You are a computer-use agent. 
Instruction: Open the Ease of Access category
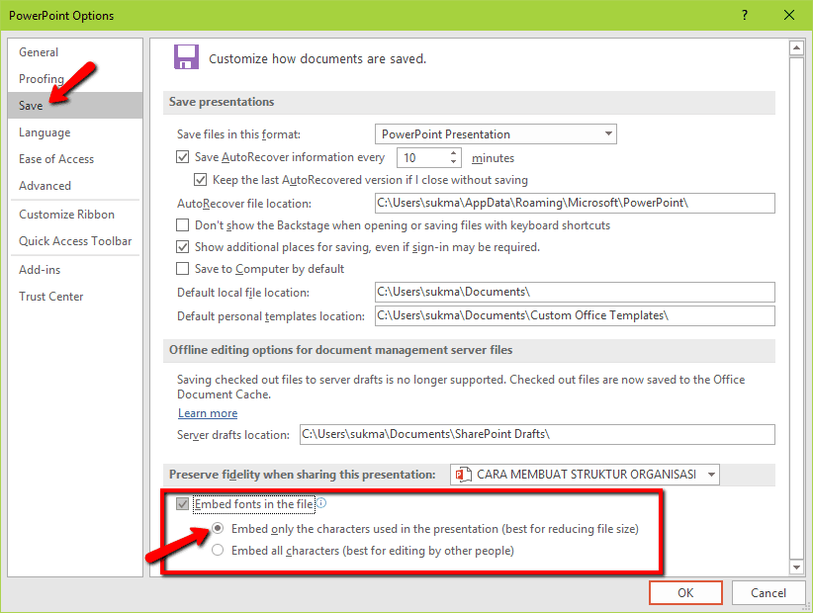coord(75,158)
